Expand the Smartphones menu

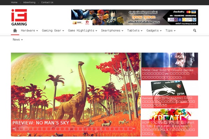[x=112, y=31]
